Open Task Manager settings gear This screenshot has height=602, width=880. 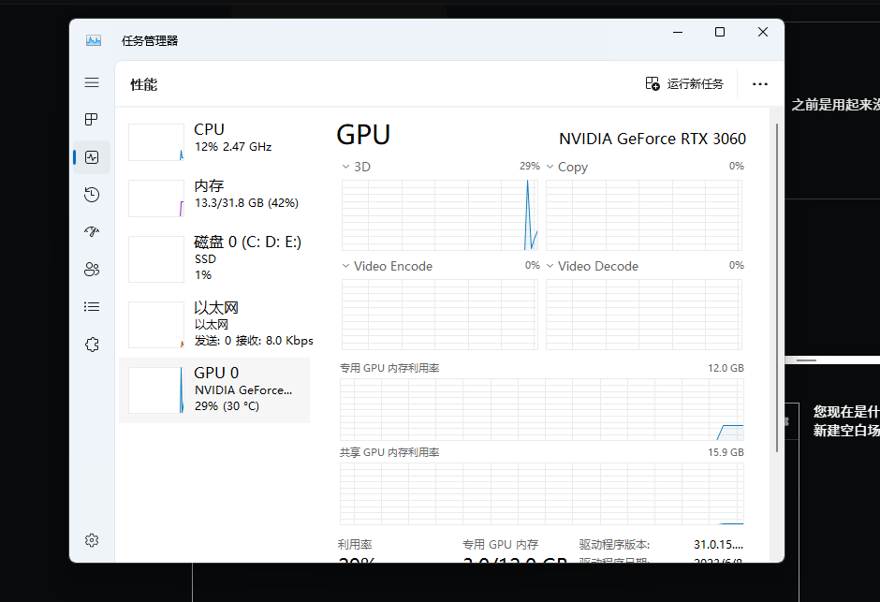click(92, 540)
